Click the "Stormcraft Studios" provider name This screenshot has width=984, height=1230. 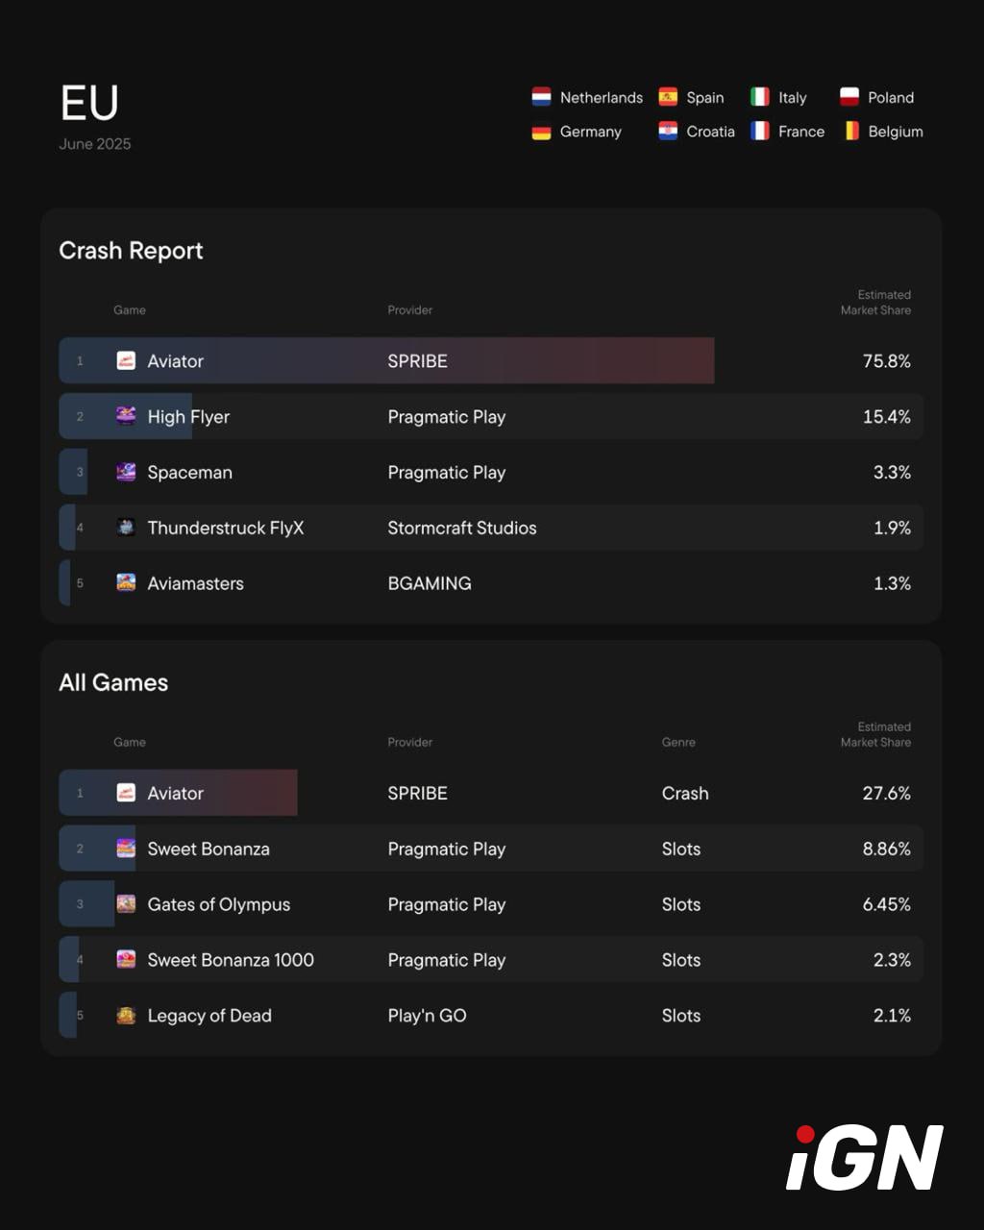point(462,528)
